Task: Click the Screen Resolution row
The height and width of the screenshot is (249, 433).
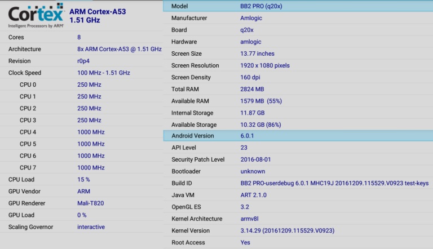Action: coord(298,65)
